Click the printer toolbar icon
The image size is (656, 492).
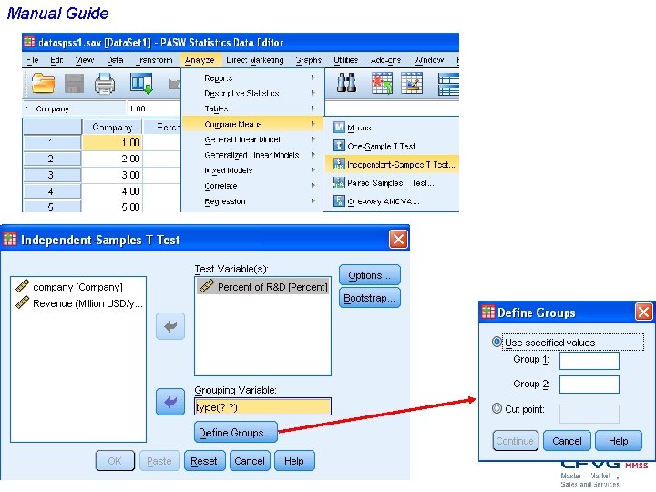pos(105,83)
